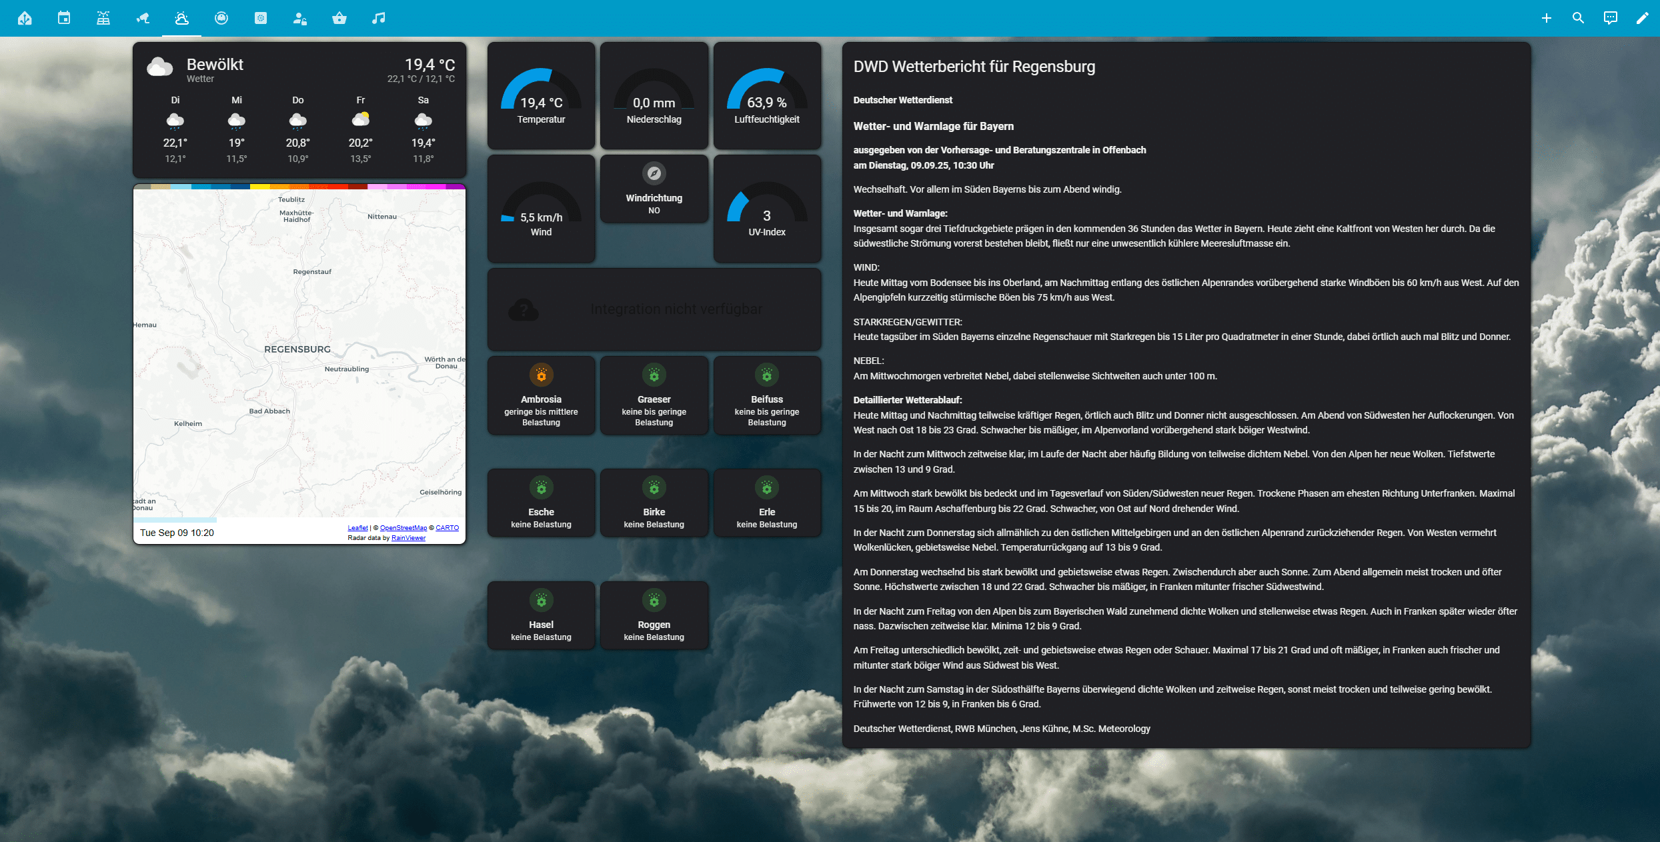Open the person lock access tab
Viewport: 1660px width, 842px height.
click(x=300, y=18)
